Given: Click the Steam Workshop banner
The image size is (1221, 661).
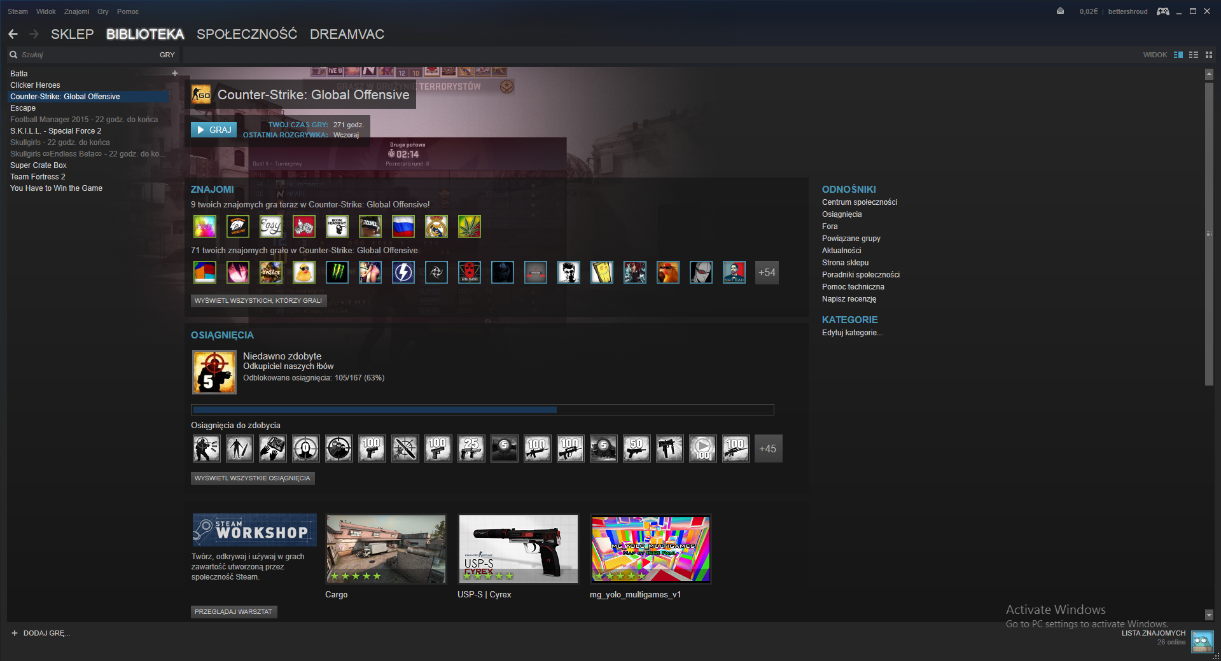Looking at the screenshot, I should [255, 530].
